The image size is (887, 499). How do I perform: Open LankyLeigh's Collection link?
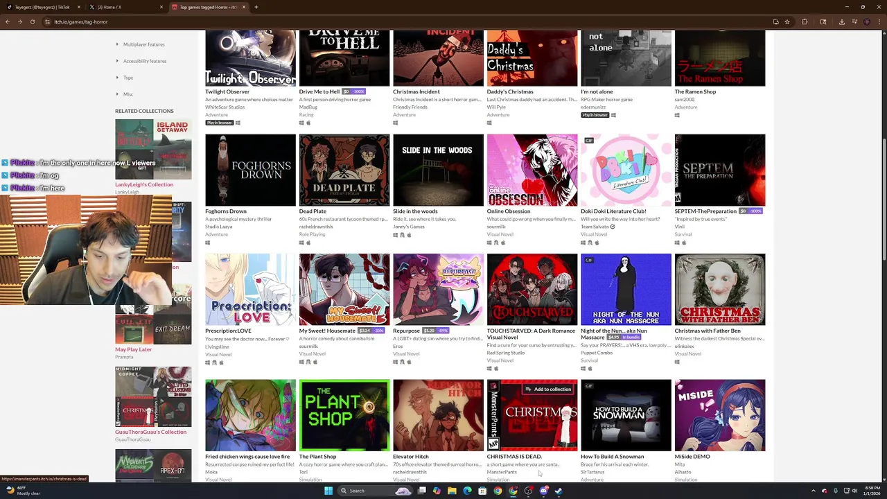144,184
